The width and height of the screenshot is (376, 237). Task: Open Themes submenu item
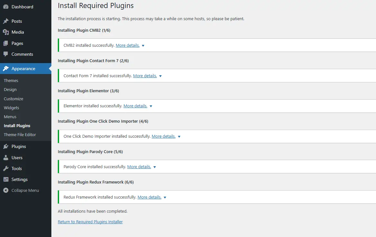click(11, 81)
